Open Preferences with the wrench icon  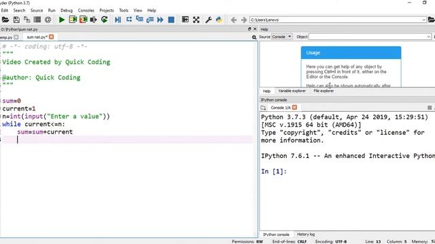[209, 20]
